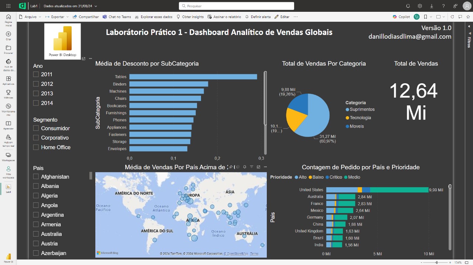Check Argentina in Pais filter
This screenshot has height=265, width=473.
(x=36, y=215)
